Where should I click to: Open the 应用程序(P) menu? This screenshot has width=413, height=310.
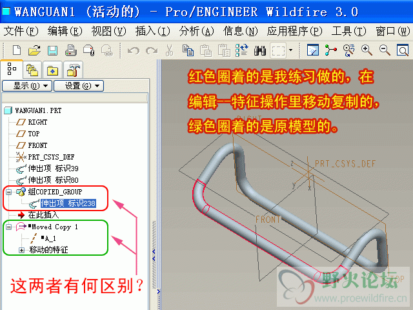[x=294, y=32]
